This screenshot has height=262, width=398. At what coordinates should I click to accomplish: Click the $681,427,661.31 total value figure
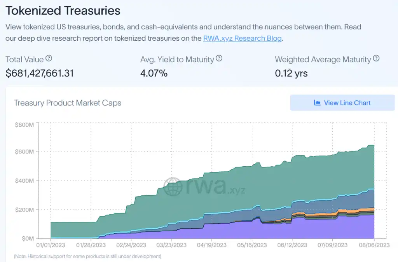[40, 73]
